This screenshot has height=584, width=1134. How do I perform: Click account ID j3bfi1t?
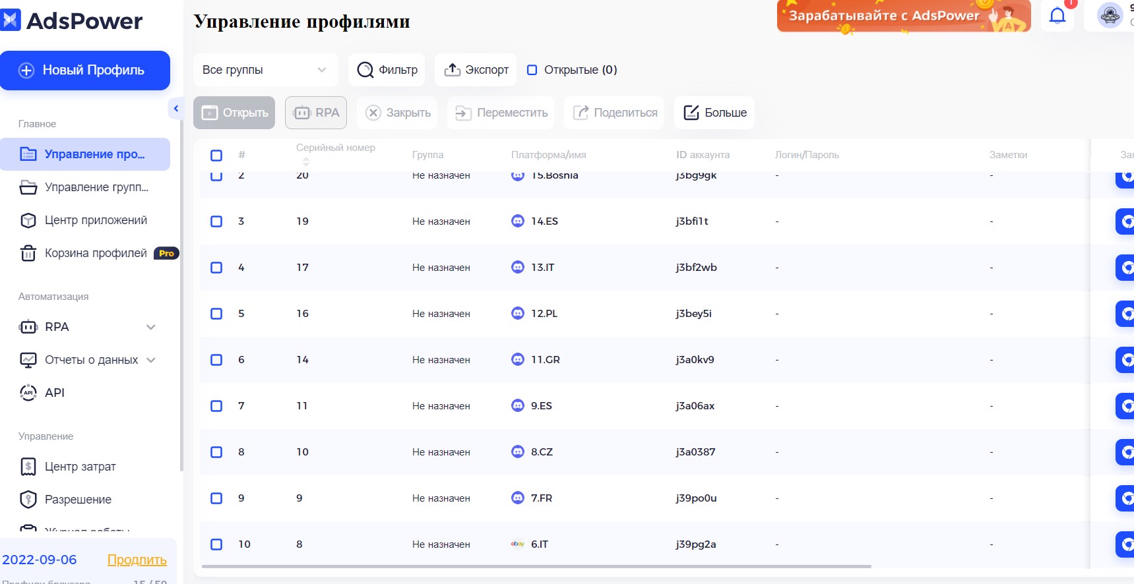(x=692, y=221)
